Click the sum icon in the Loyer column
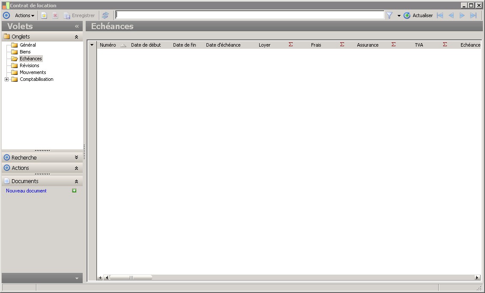The image size is (485, 293). tap(291, 44)
